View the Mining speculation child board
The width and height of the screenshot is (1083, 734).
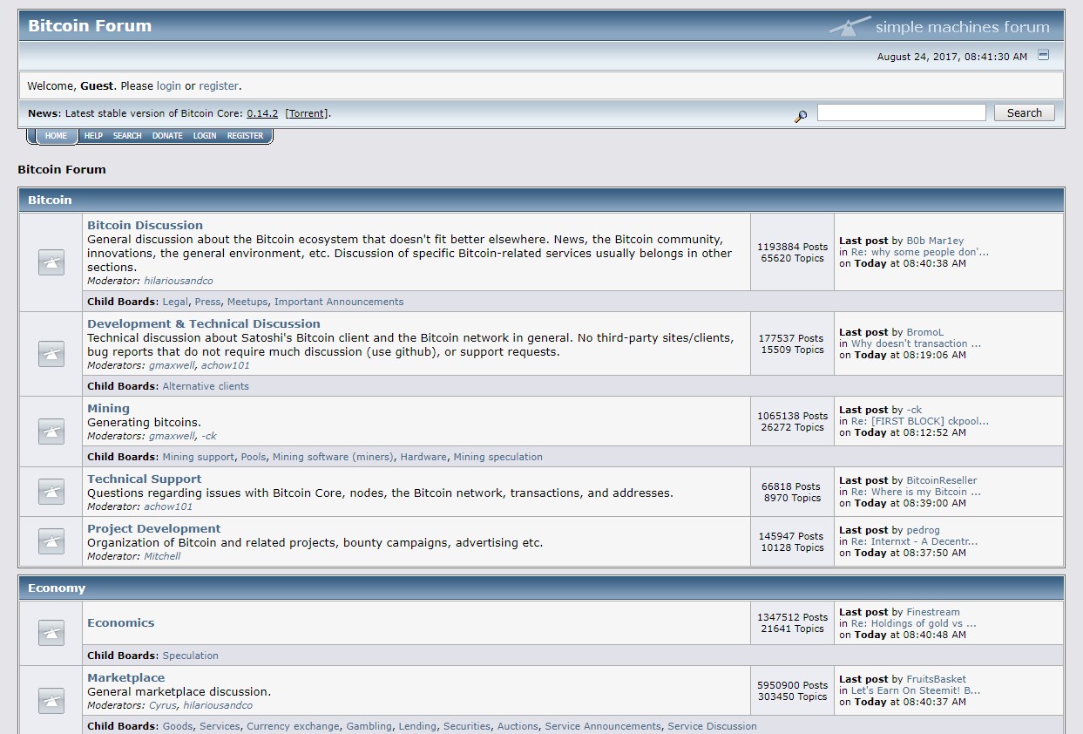coord(498,457)
